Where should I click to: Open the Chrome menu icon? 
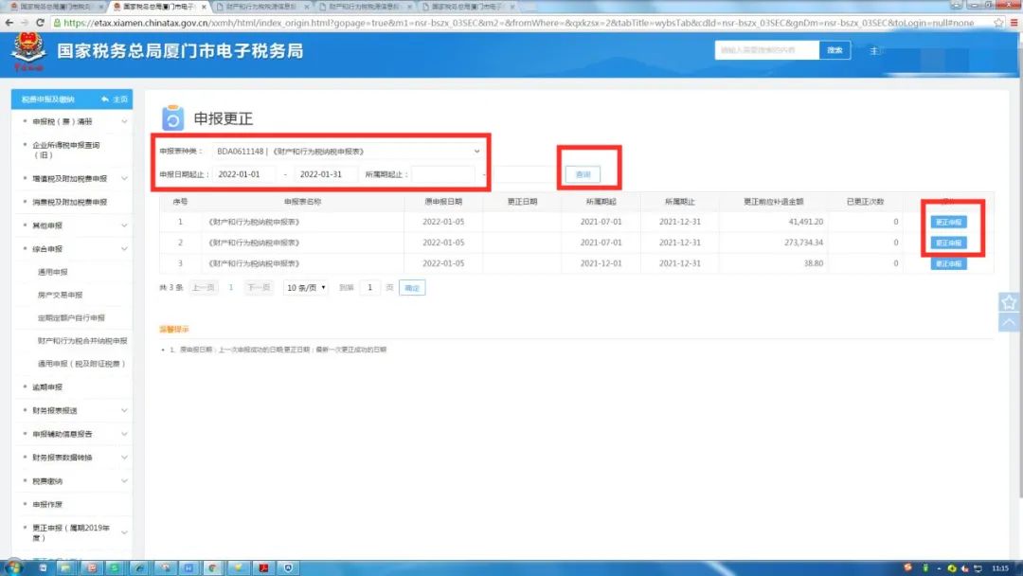pos(1014,22)
